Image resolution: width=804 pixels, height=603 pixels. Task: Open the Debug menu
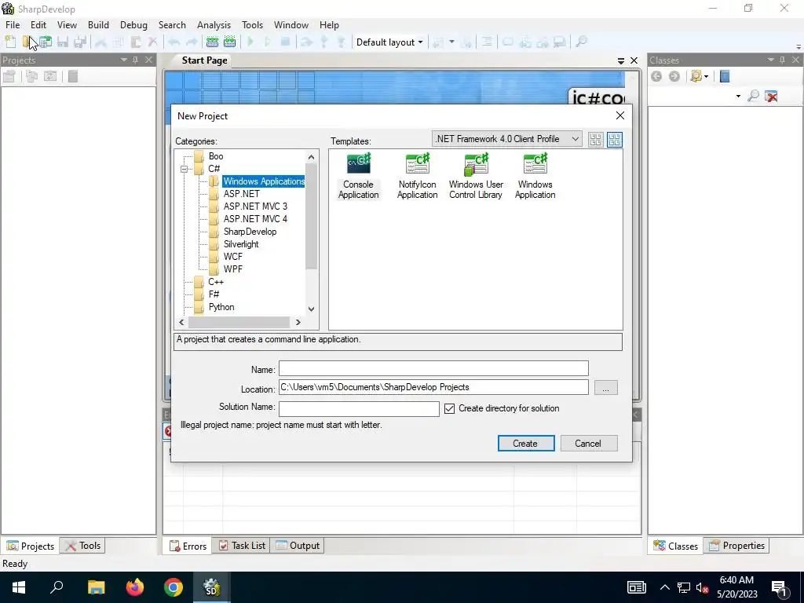(133, 24)
